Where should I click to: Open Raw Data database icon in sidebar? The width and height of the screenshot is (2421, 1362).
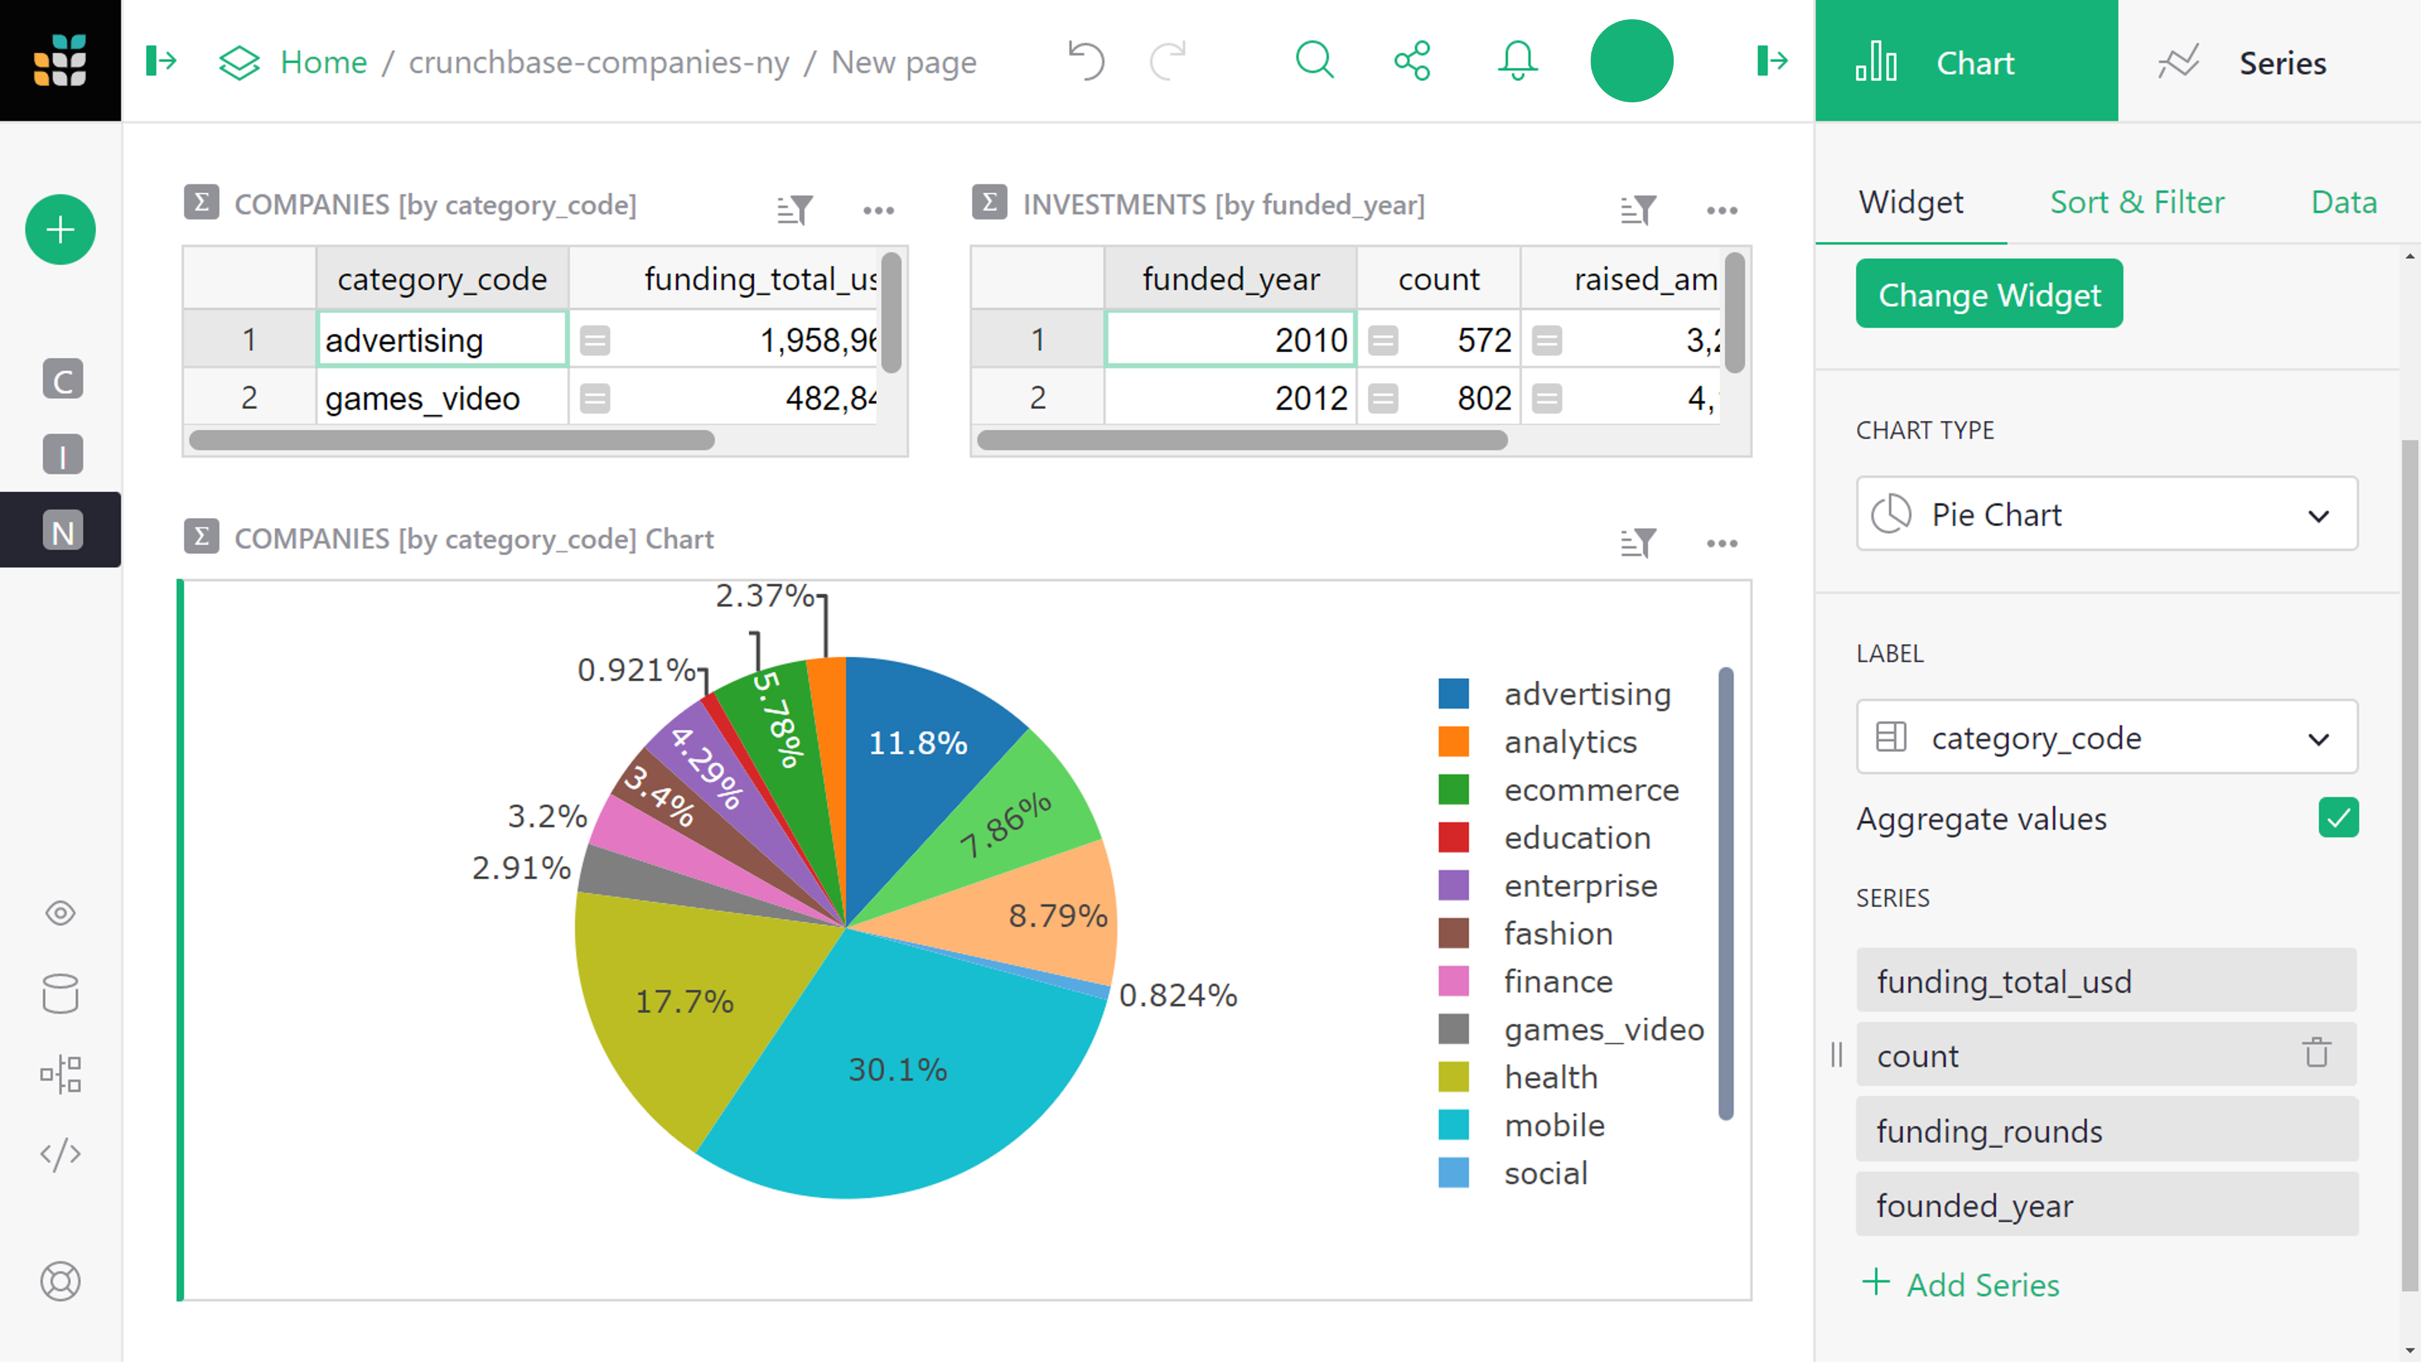(x=60, y=993)
